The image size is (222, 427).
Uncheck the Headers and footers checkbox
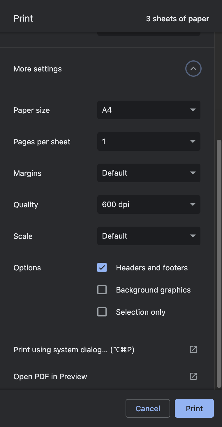point(102,268)
